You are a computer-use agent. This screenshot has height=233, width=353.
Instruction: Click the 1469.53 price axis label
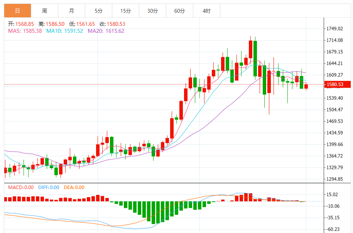(335, 121)
